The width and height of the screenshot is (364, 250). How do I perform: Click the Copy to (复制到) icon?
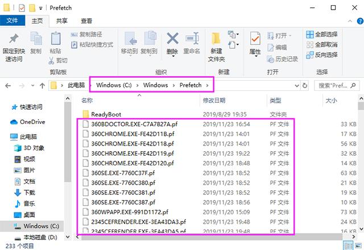pos(150,38)
